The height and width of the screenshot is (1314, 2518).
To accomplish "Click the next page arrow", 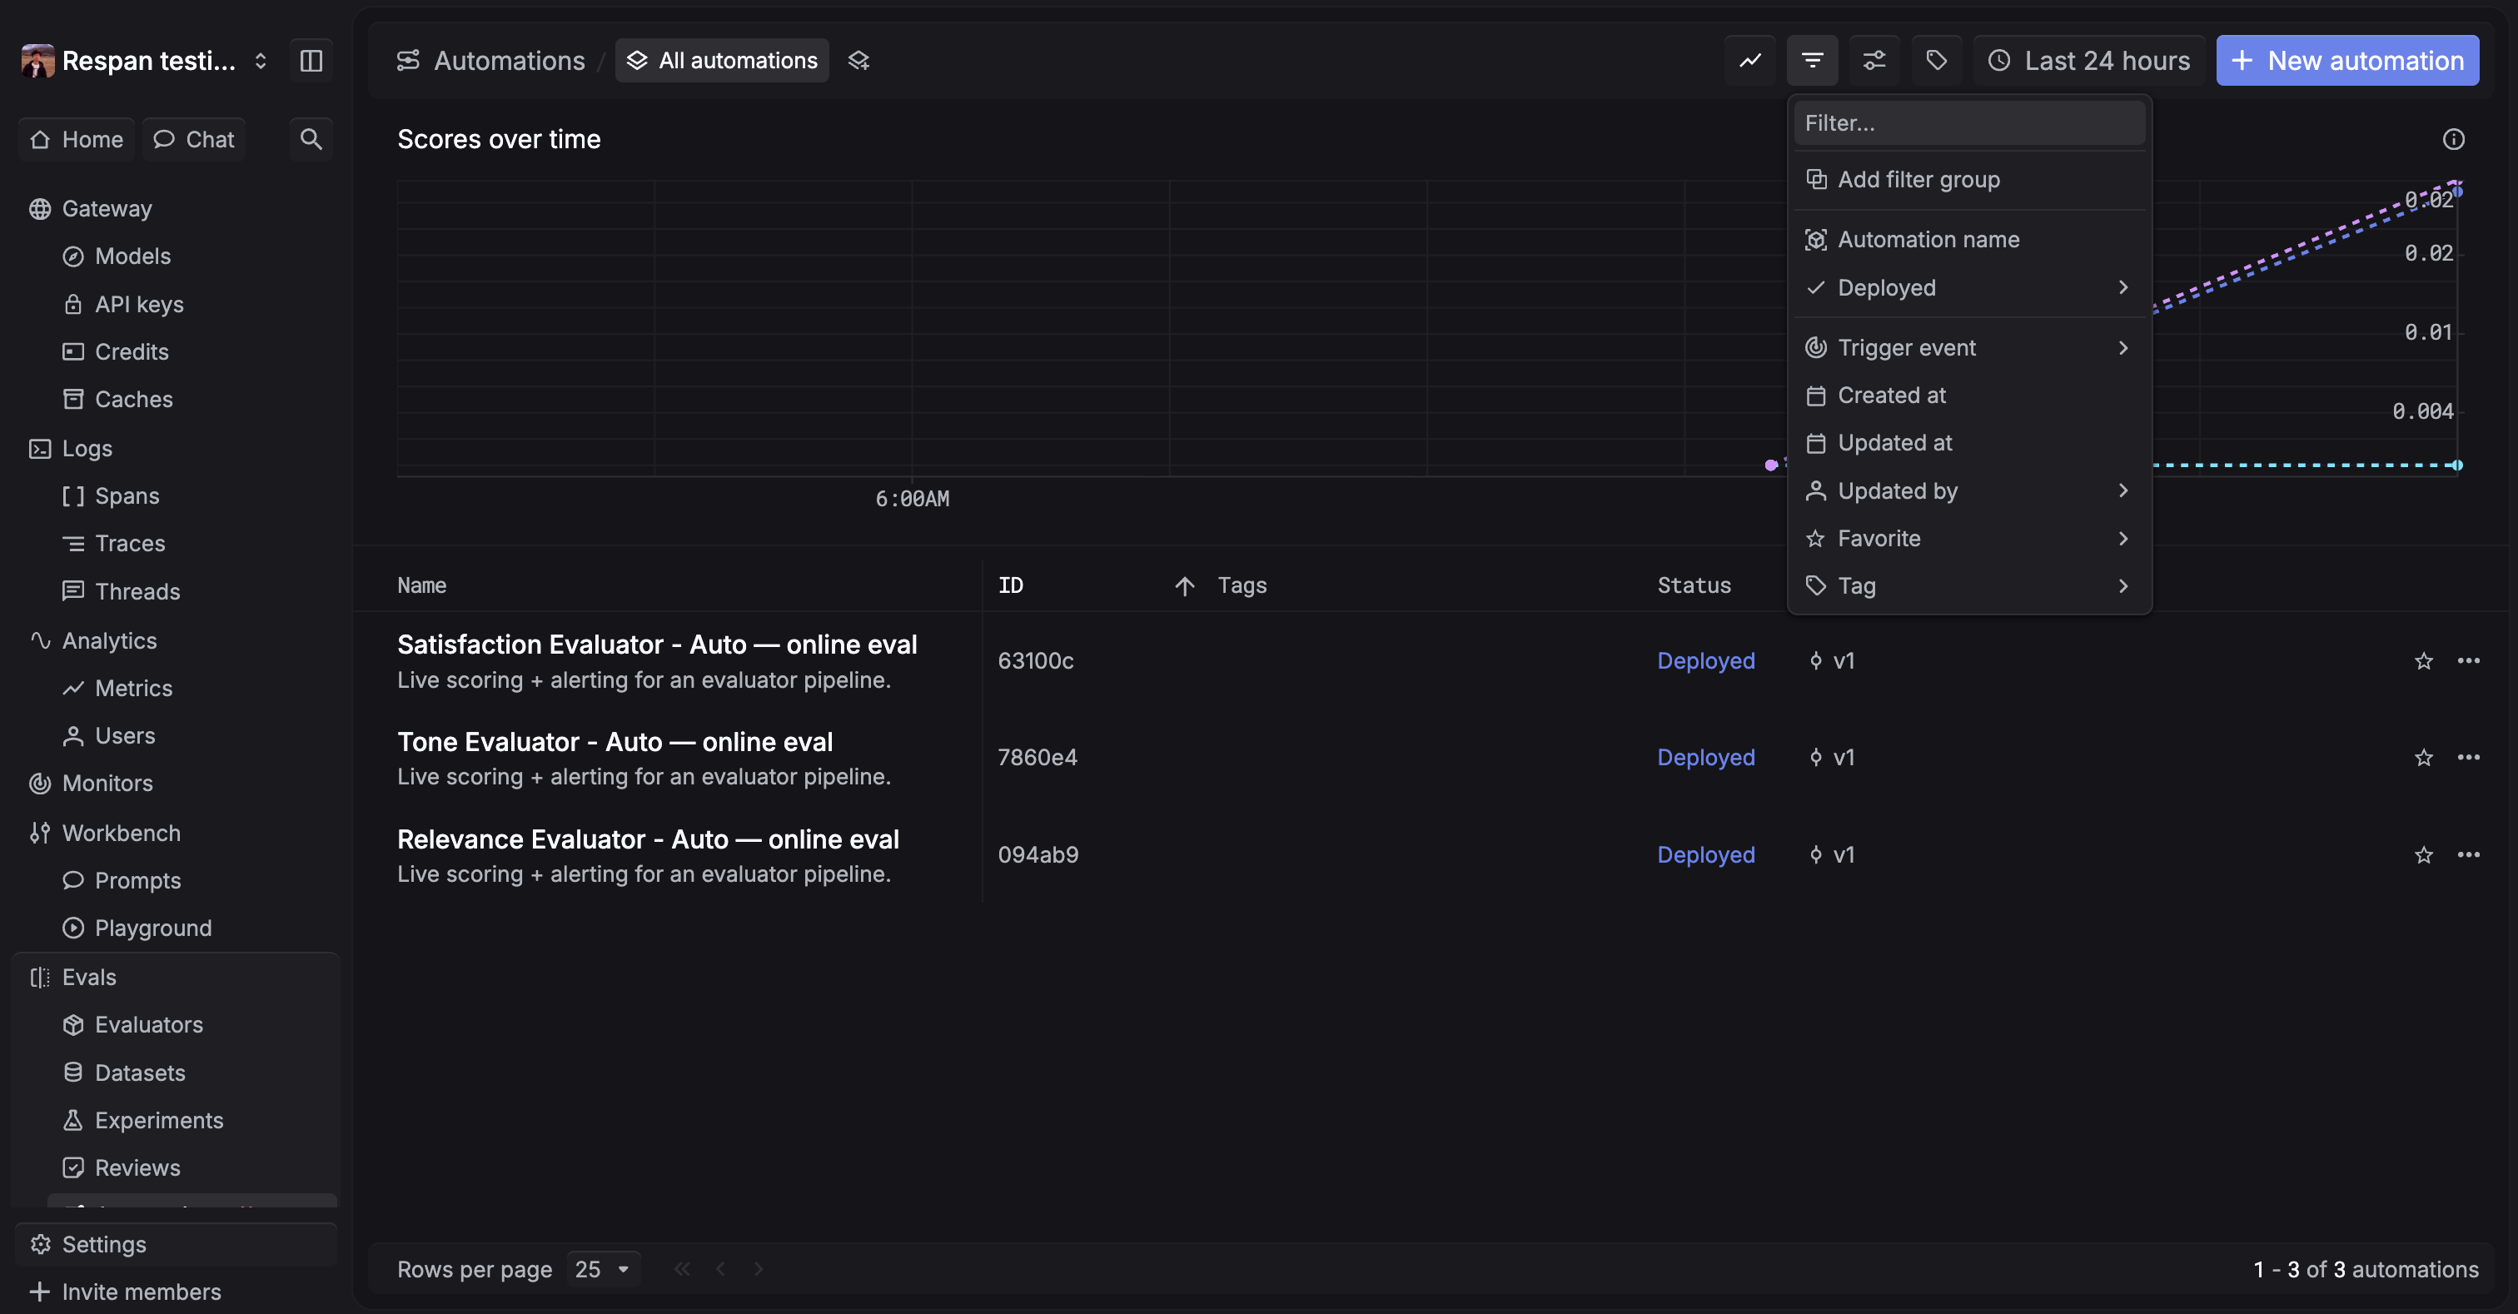I will point(759,1269).
